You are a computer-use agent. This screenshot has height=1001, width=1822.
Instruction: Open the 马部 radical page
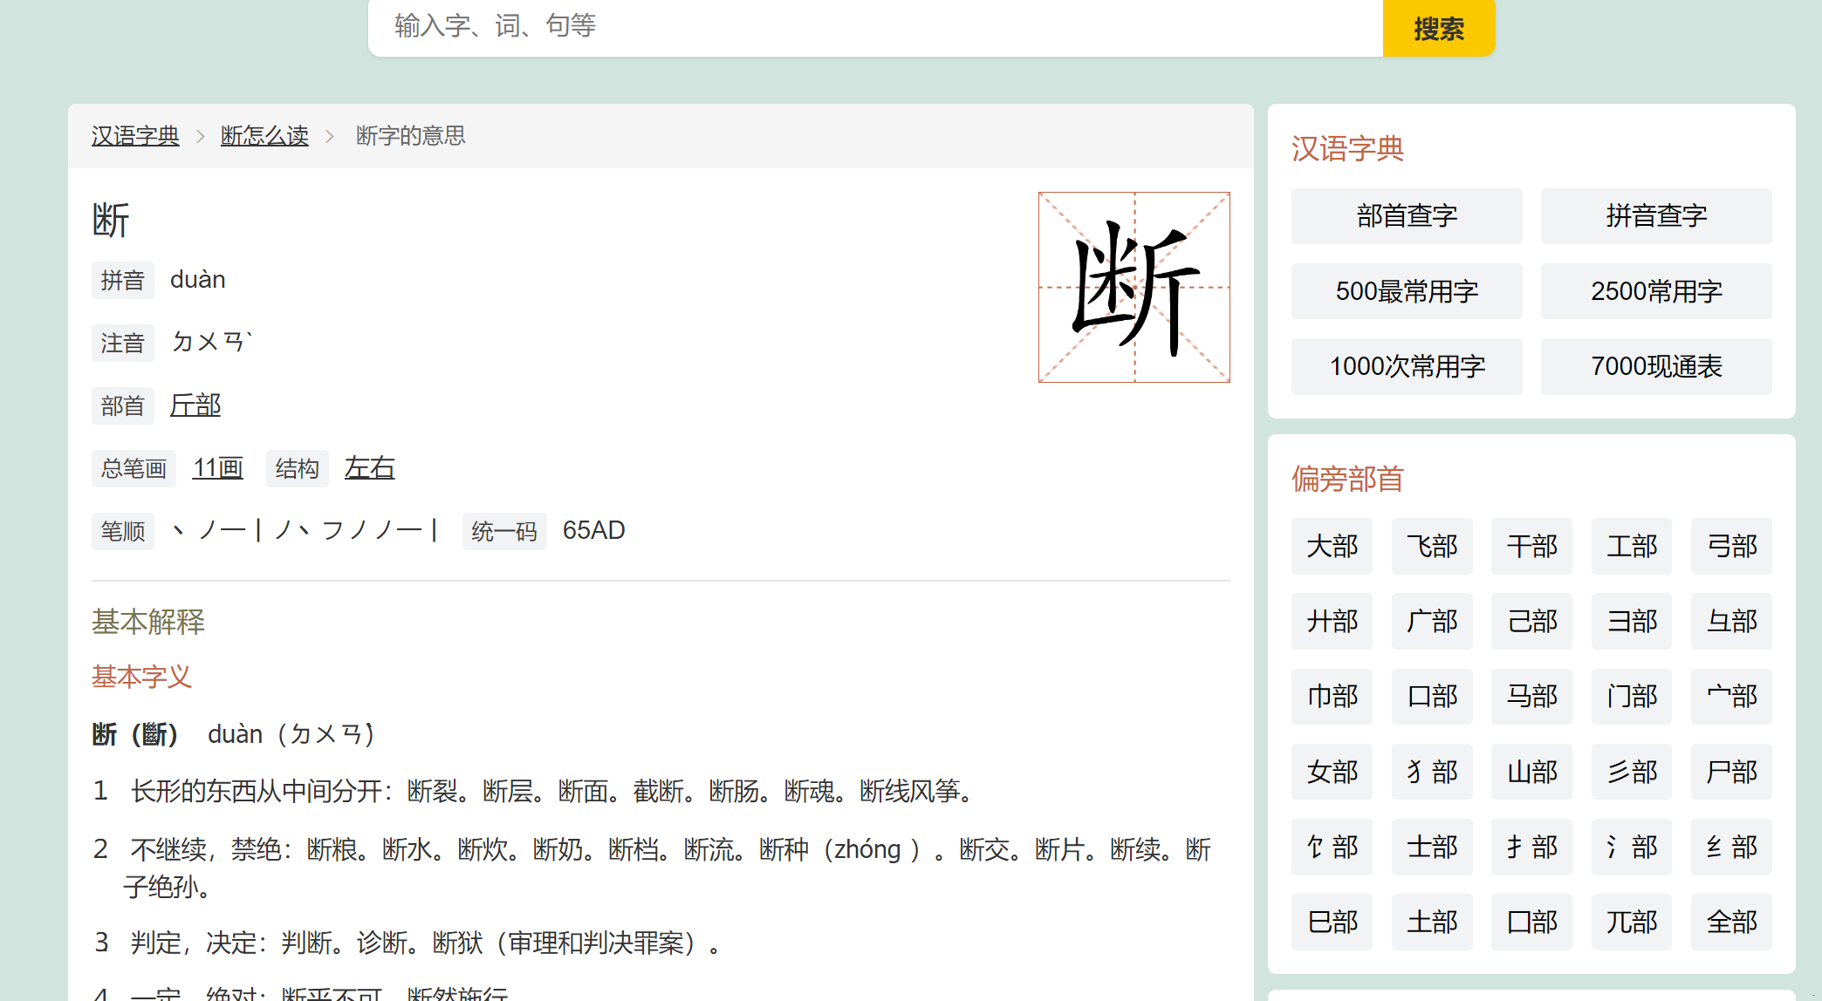[1531, 697]
